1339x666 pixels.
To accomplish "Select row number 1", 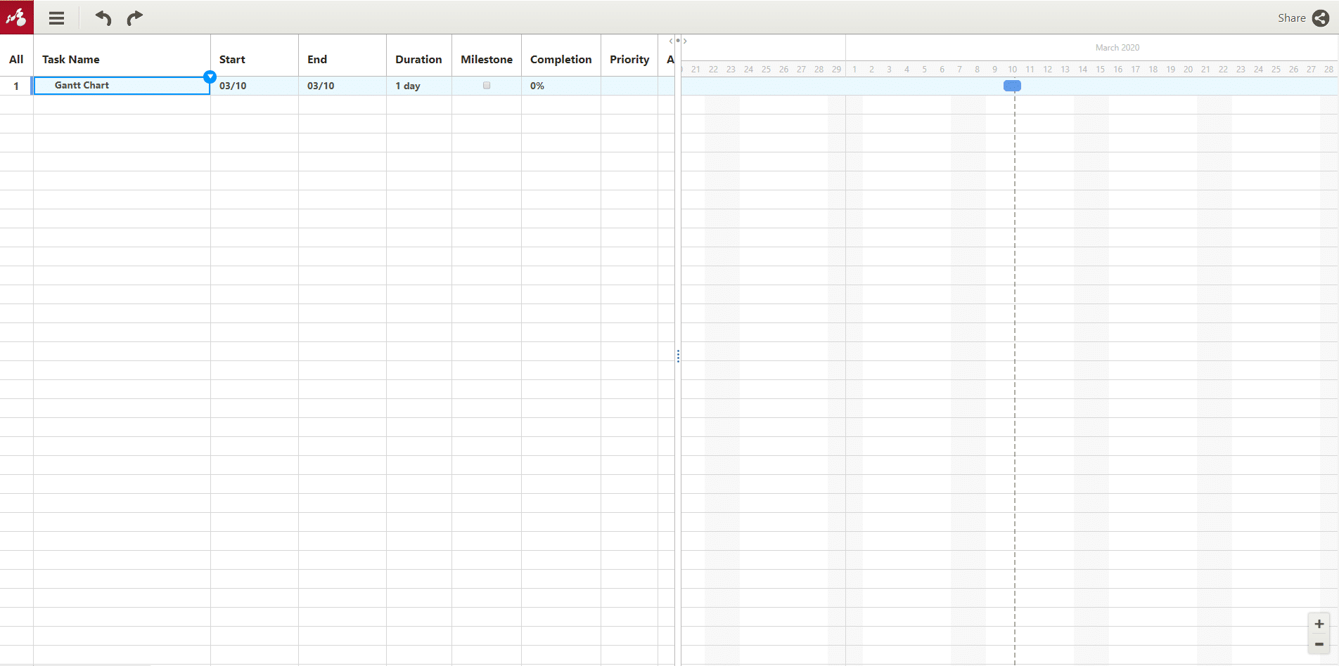I will click(16, 86).
